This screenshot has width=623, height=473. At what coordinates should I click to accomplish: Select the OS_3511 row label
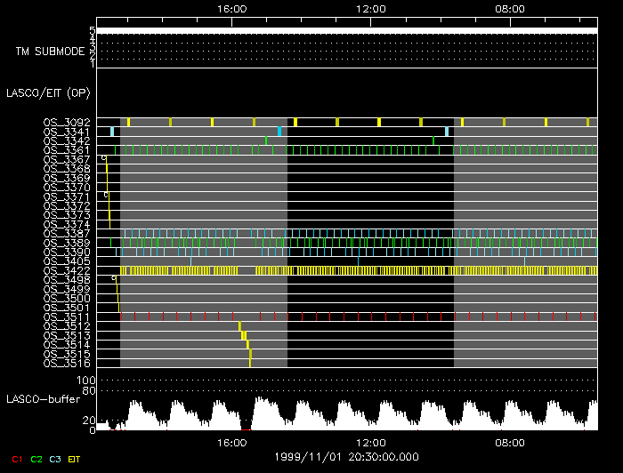(x=66, y=317)
